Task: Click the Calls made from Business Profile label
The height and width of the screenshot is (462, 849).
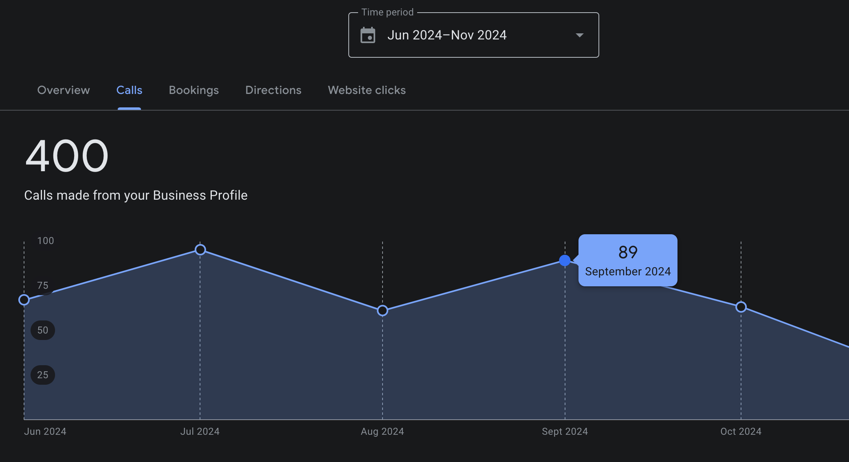Action: click(x=136, y=195)
